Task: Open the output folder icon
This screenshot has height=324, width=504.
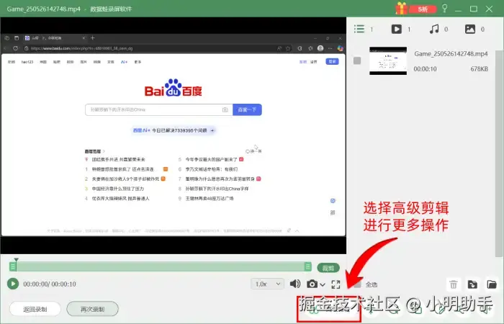Action: click(x=492, y=284)
